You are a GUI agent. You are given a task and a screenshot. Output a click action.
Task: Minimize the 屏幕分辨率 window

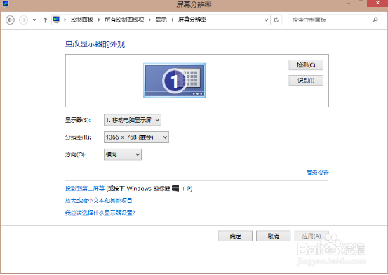point(349,4)
